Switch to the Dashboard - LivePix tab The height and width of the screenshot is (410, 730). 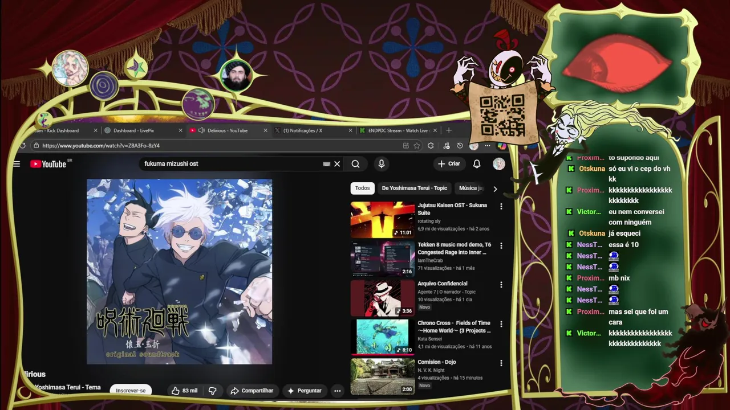coord(144,130)
